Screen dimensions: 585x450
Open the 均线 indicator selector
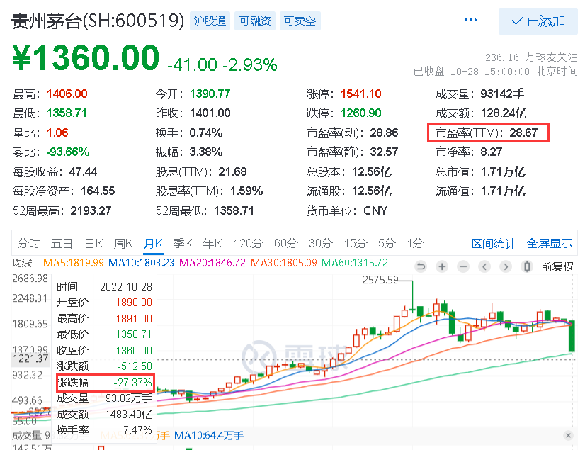coord(22,263)
